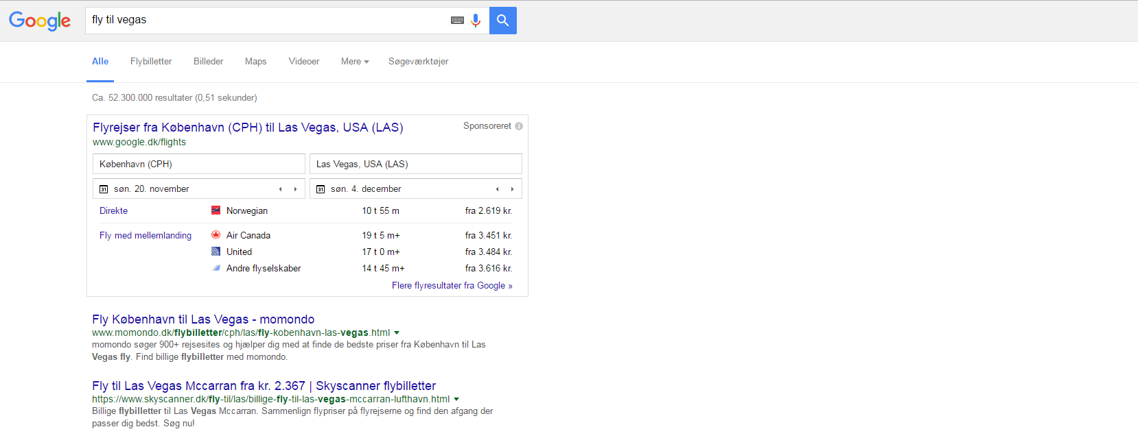The image size is (1138, 438).
Task: Click the Google logo
Action: point(40,21)
